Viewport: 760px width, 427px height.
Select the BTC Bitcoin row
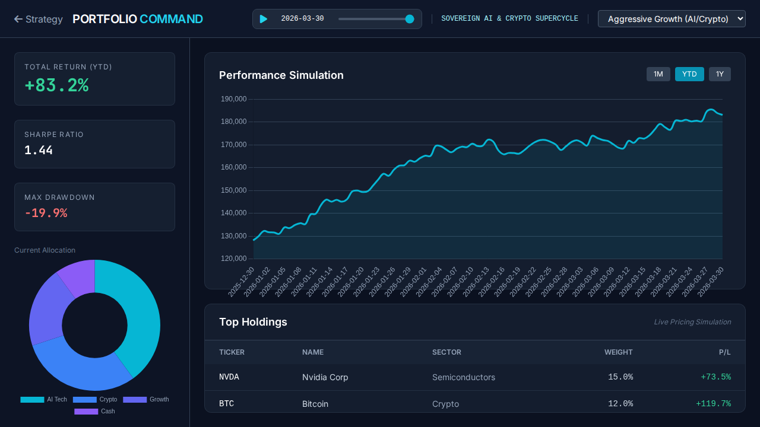point(474,403)
